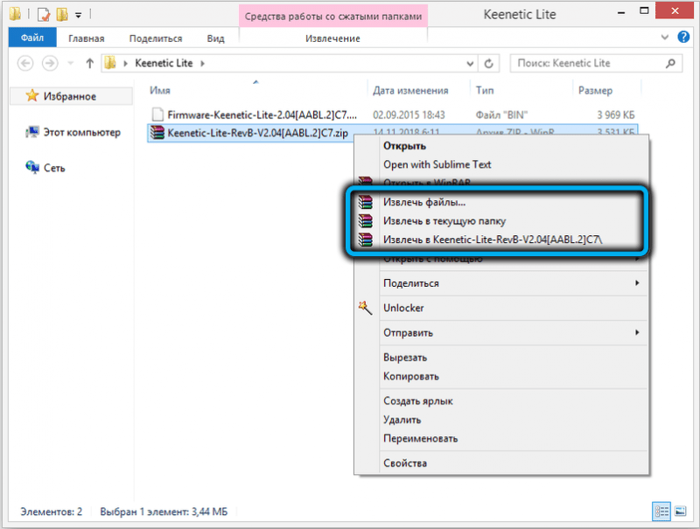This screenshot has width=700, height=529.
Task: Switch to details view icon in the status bar
Action: [661, 512]
